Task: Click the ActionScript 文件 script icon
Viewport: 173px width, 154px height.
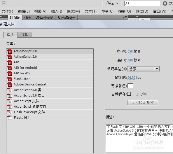Action: (x=10, y=101)
